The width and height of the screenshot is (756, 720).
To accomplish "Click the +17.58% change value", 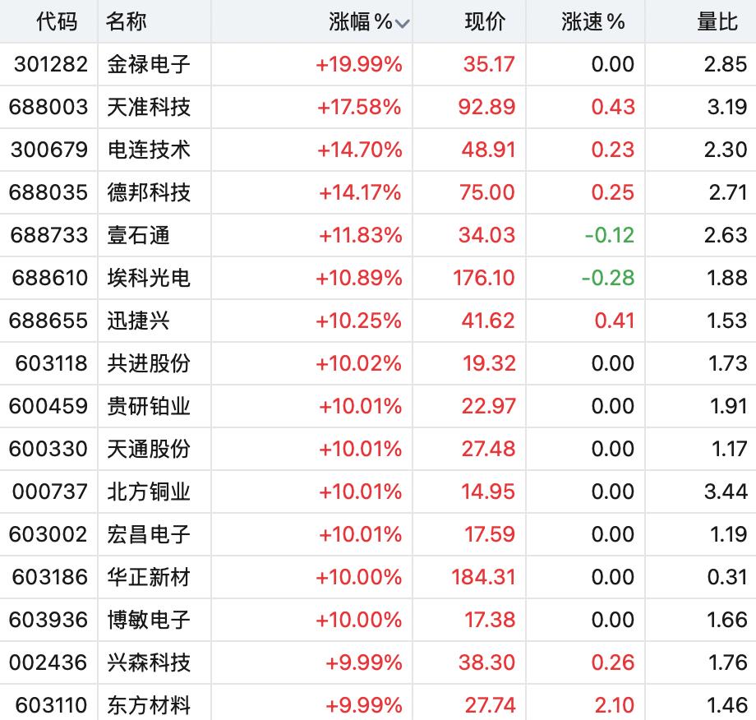I will point(359,107).
